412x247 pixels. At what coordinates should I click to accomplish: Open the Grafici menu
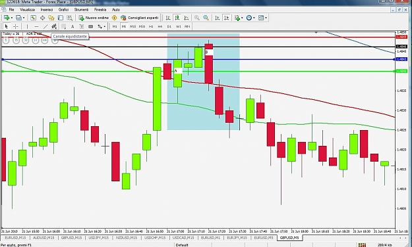pyautogui.click(x=63, y=10)
